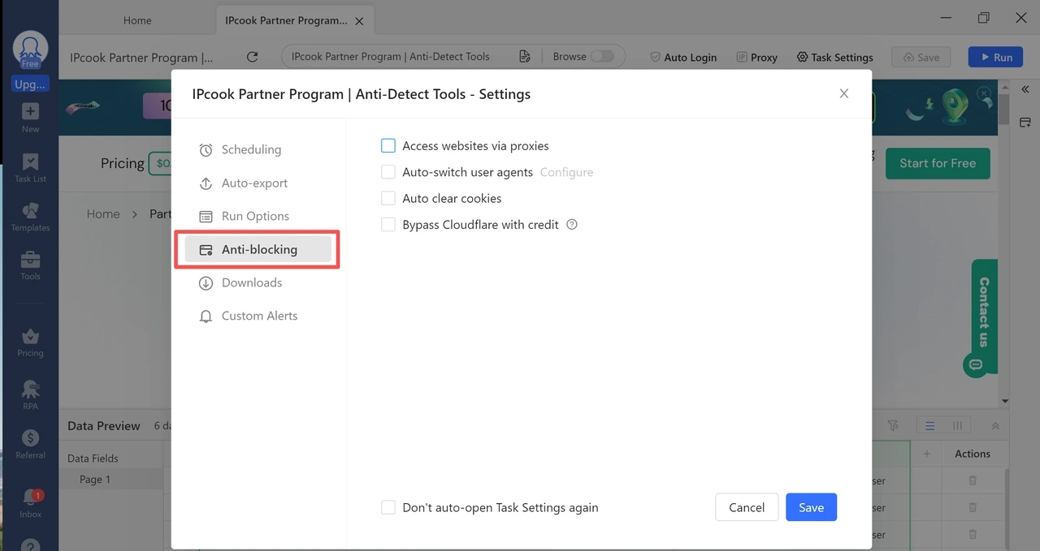Click the Bypass Cloudflare help icon

pyautogui.click(x=572, y=225)
